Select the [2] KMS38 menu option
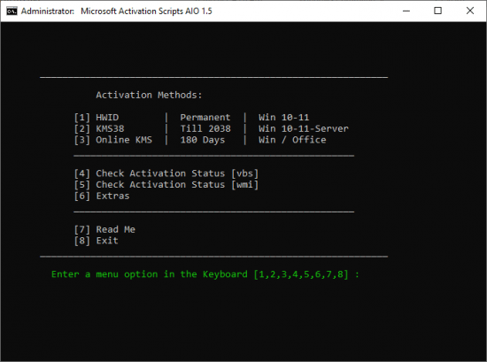Viewport: 487px width, 362px height. (x=99, y=128)
